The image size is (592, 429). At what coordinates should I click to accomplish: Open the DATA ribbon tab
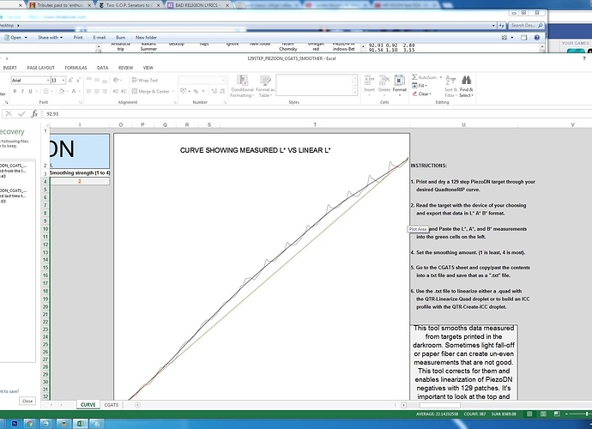[x=102, y=68]
